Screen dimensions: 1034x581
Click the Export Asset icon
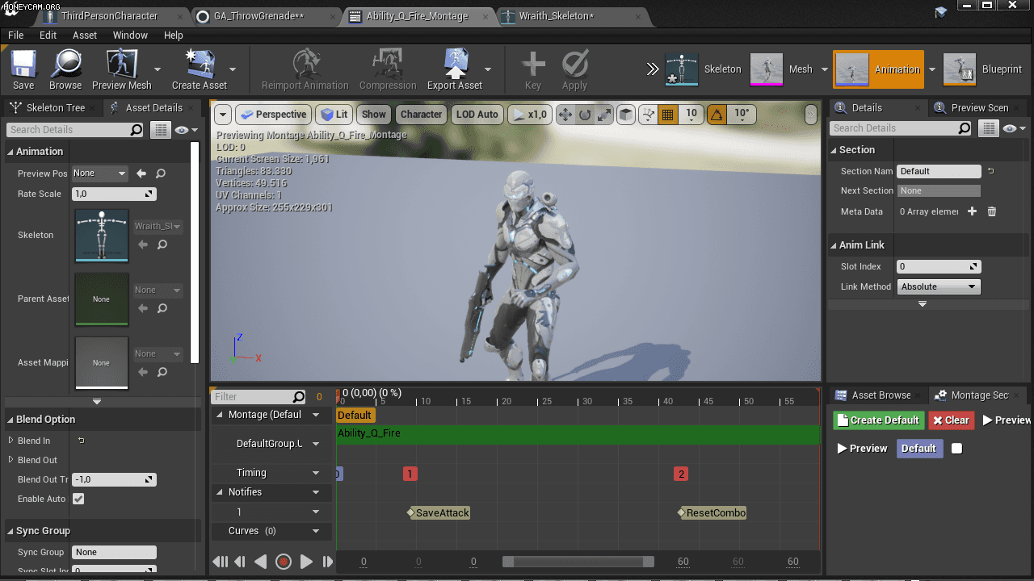[455, 69]
